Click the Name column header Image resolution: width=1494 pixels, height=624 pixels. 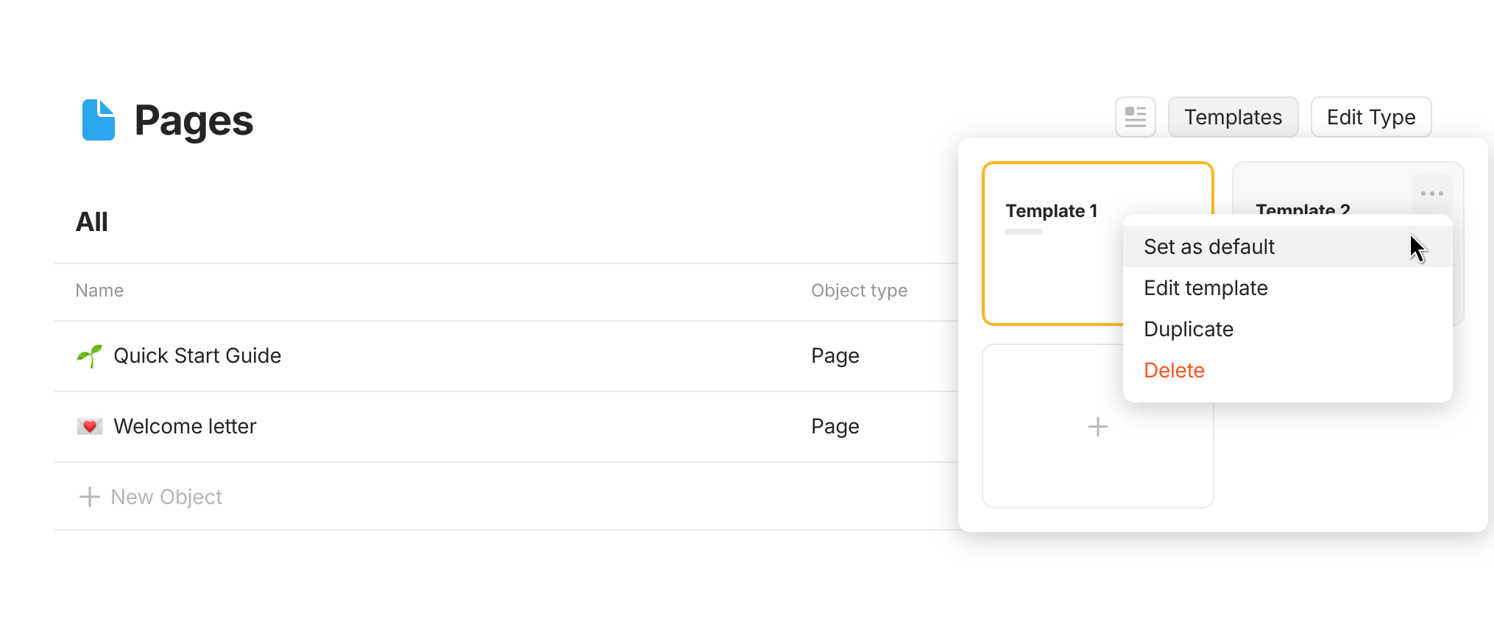coord(99,291)
